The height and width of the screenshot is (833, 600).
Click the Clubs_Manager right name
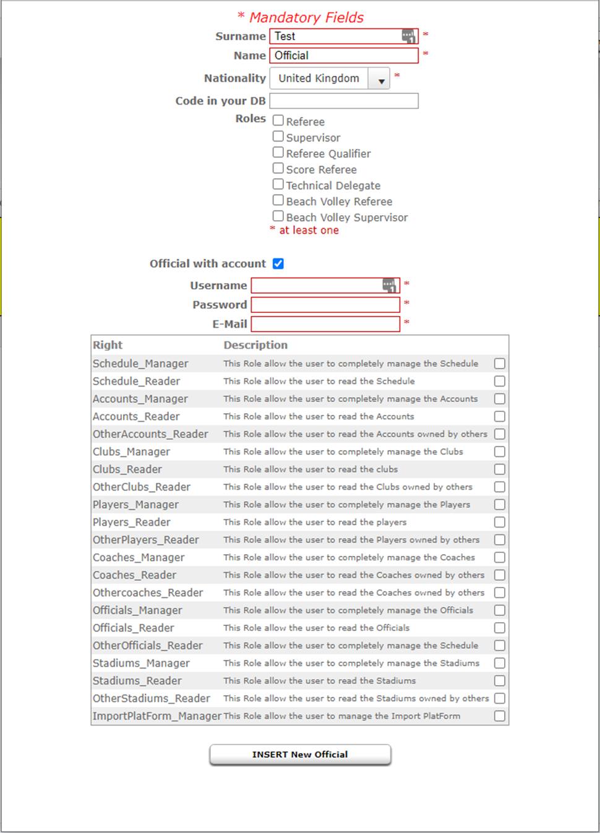pyautogui.click(x=131, y=452)
